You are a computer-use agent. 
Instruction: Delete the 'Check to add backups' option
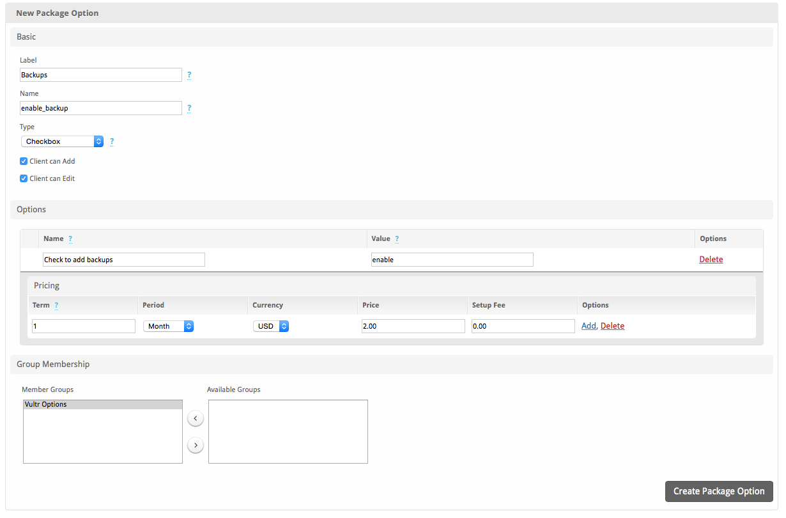click(x=711, y=259)
